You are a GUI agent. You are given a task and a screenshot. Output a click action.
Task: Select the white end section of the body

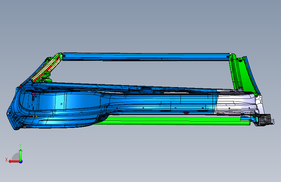click(237, 103)
